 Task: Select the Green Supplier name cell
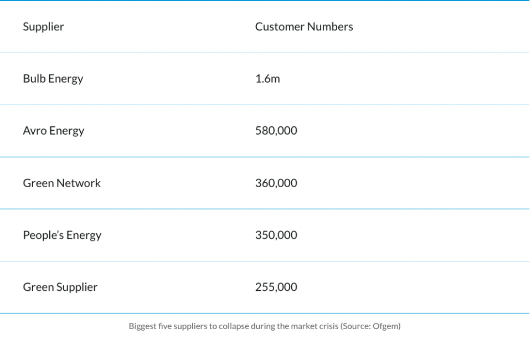pos(60,287)
